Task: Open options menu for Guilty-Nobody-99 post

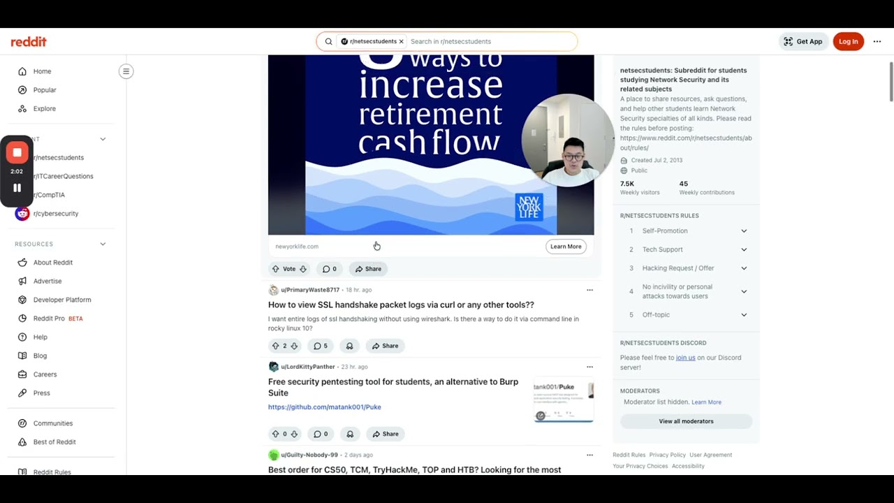Action: (x=589, y=455)
